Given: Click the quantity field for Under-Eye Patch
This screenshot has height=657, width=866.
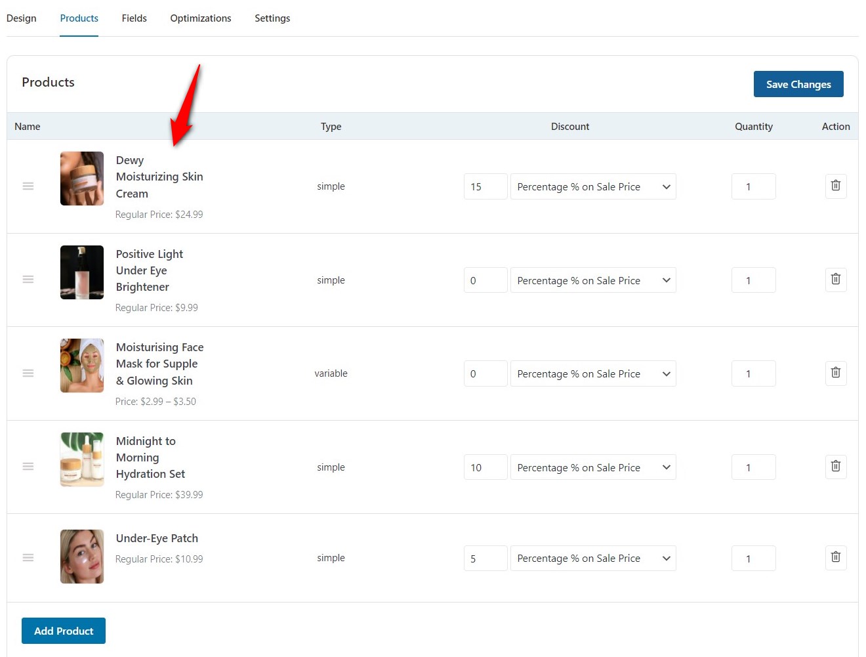Looking at the screenshot, I should [x=753, y=558].
